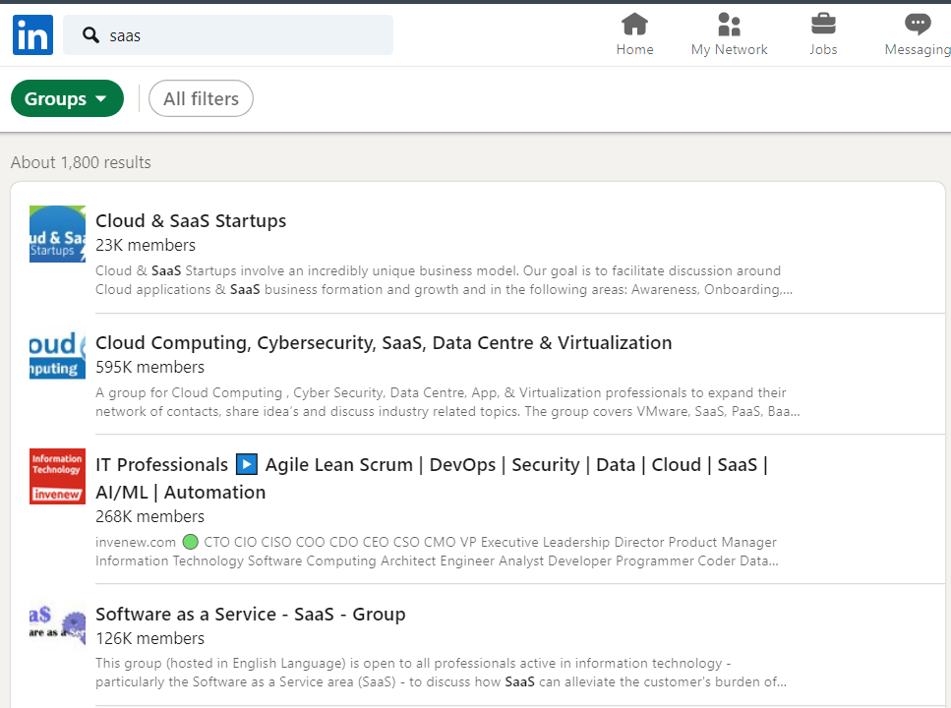This screenshot has width=951, height=708.
Task: Open Jobs briefcase icon
Action: point(823,24)
